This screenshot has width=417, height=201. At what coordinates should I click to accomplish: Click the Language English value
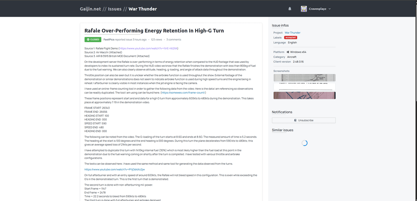pos(293,42)
